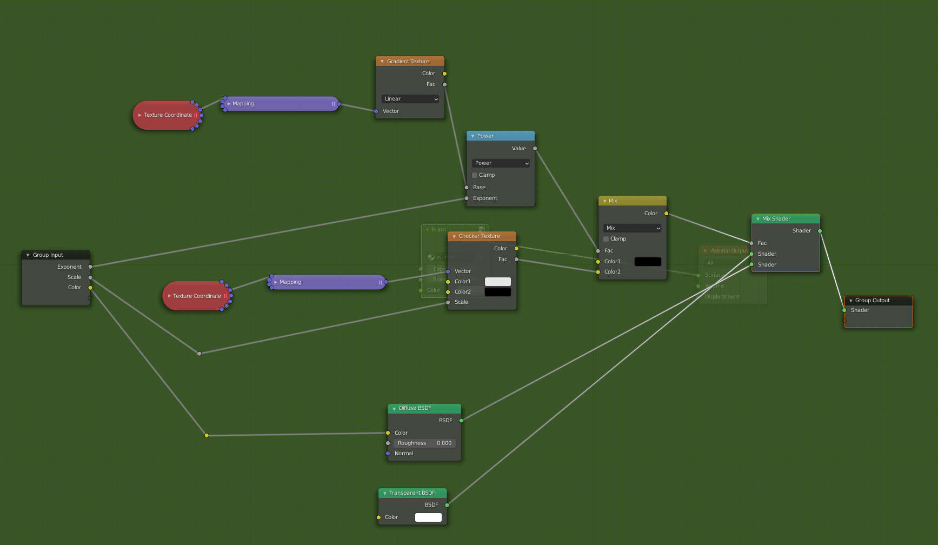Viewport: 938px width, 545px height.
Task: Select the Mapping node wired to Gradient Texture
Action: point(281,104)
